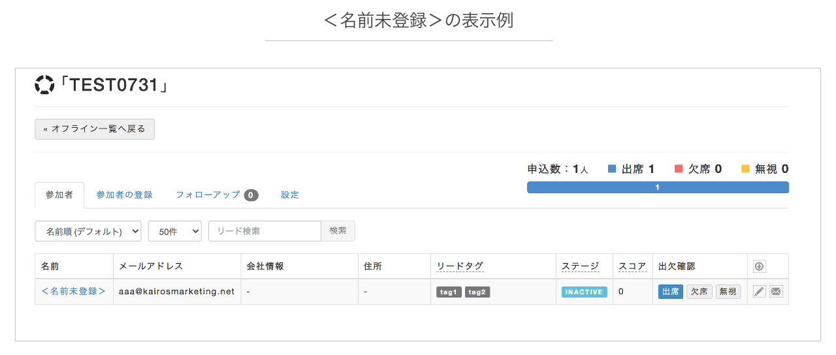Click the tag1 label
This screenshot has height=355, width=836.
[449, 292]
